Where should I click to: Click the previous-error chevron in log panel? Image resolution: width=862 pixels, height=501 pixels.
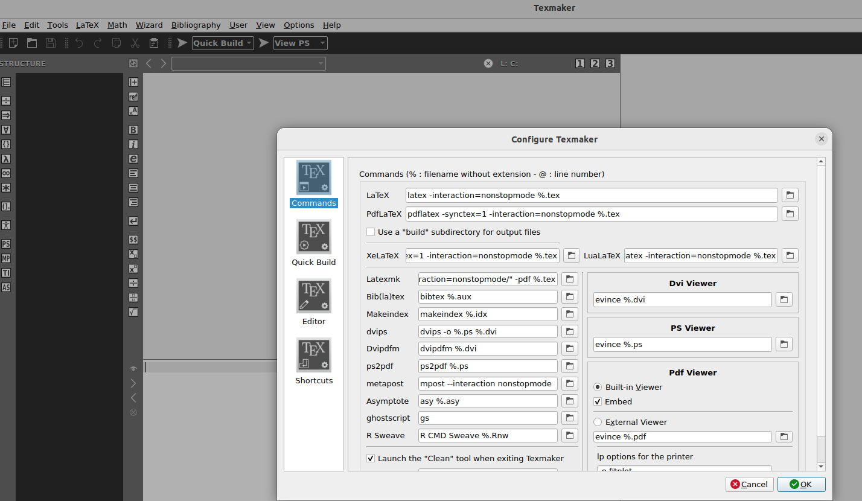[x=133, y=398]
